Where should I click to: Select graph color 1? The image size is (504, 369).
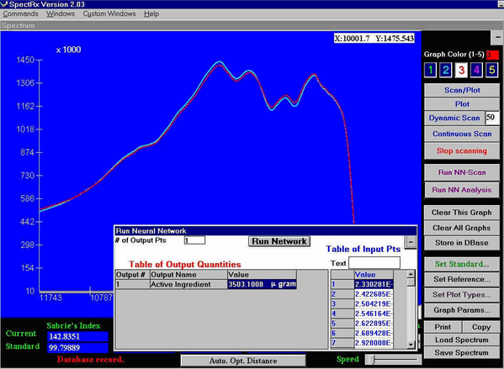pos(431,70)
